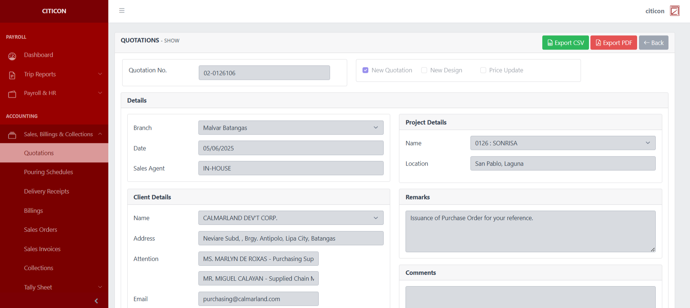This screenshot has width=690, height=308.
Task: Click the Payroll & HR folder icon
Action: tap(12, 94)
